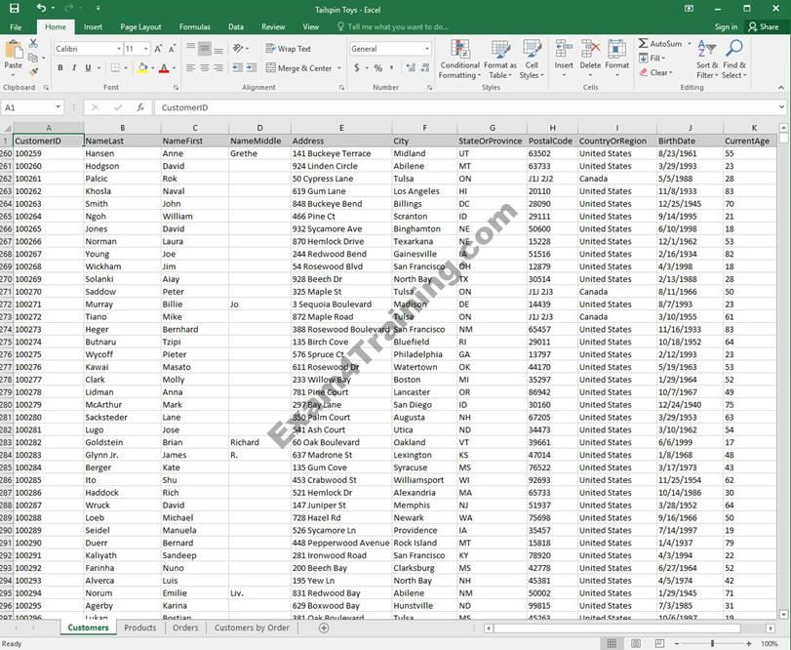Open Conditional Formatting menu
The image size is (791, 650).
pos(459,61)
